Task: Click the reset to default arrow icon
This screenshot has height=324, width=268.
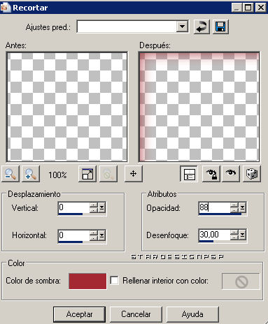Action: 202,27
